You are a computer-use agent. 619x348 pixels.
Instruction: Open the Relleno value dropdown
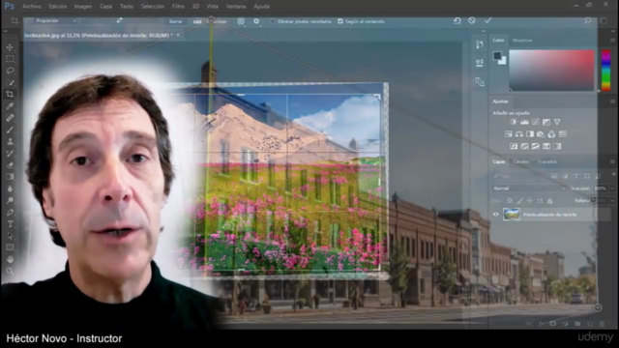(x=612, y=201)
